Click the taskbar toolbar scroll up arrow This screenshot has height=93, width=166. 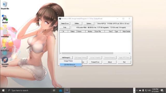click(x=134, y=89)
